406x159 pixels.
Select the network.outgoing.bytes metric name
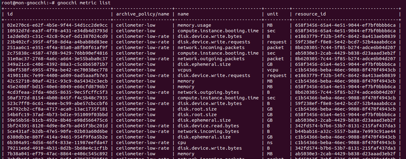pos(204,92)
